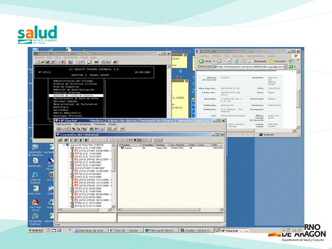This screenshot has height=249, width=332.
Task: Open the Favoritos star in Internet Explorer toolbar
Action: [x=278, y=61]
